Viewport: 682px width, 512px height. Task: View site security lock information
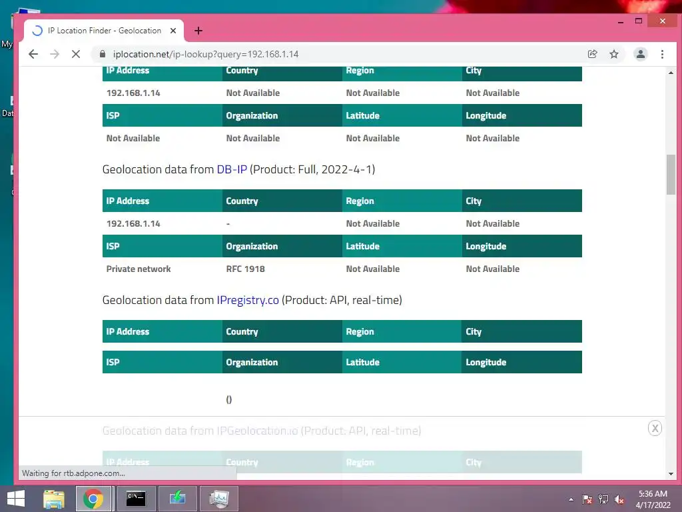click(x=103, y=54)
